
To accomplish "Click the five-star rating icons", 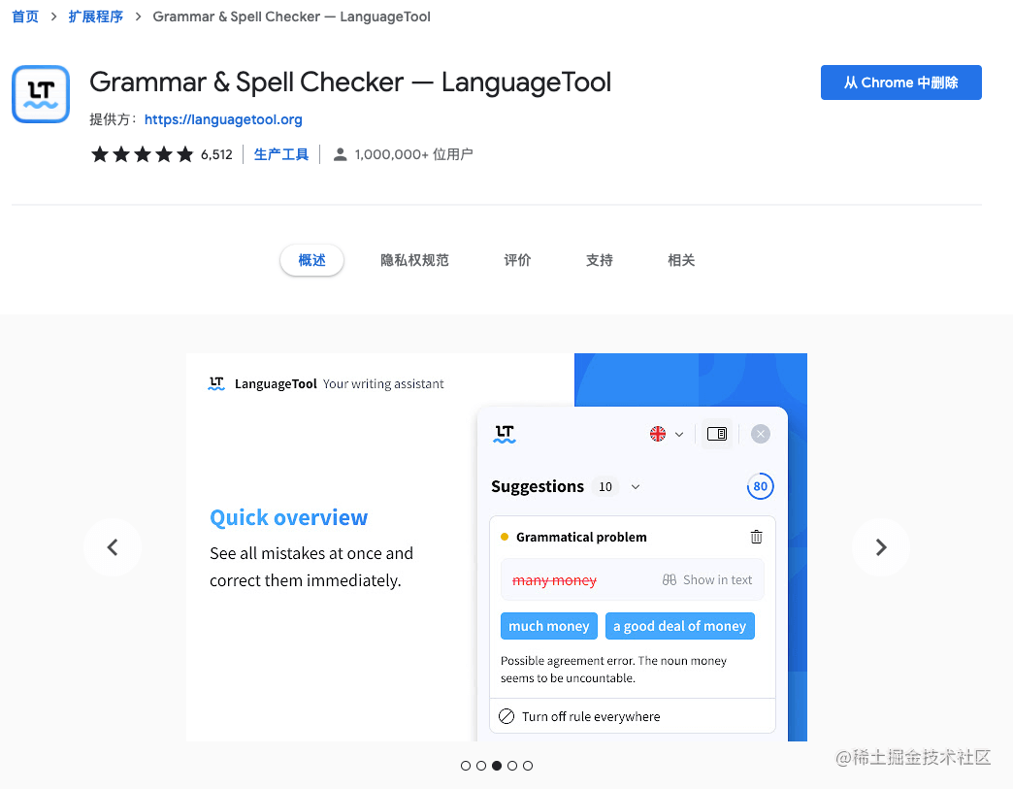I will pyautogui.click(x=142, y=154).
